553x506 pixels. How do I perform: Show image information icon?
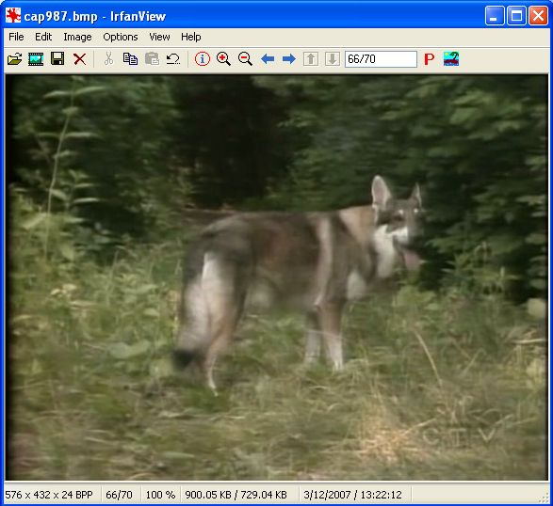pos(203,59)
